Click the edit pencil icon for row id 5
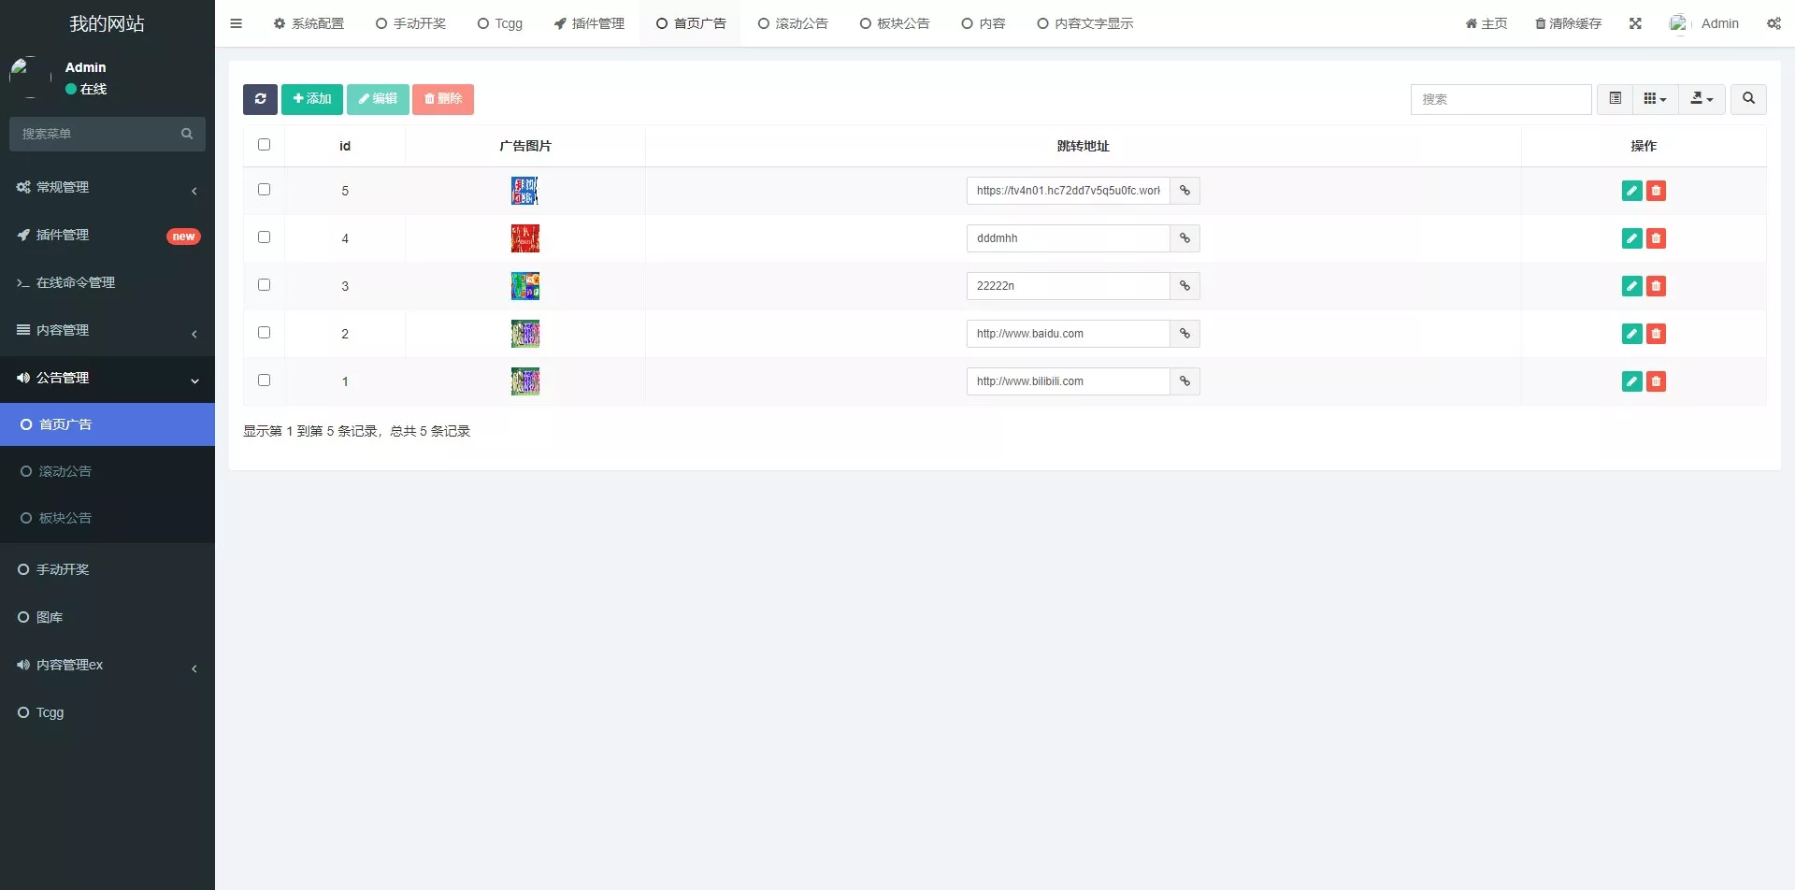This screenshot has height=890, width=1795. tap(1631, 190)
